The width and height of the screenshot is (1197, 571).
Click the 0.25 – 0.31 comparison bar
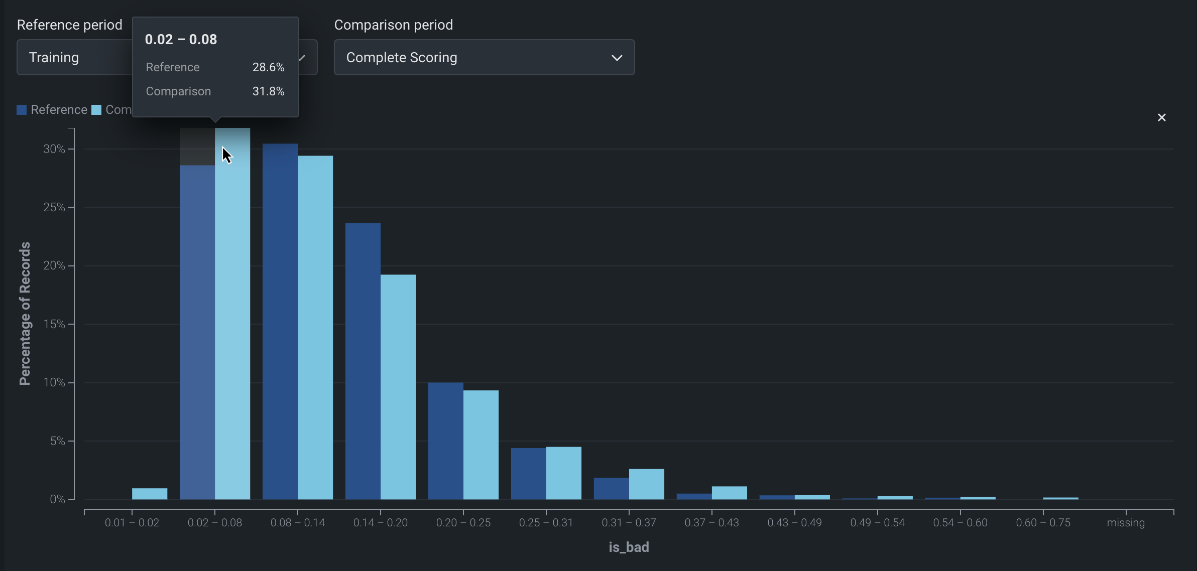pos(563,473)
